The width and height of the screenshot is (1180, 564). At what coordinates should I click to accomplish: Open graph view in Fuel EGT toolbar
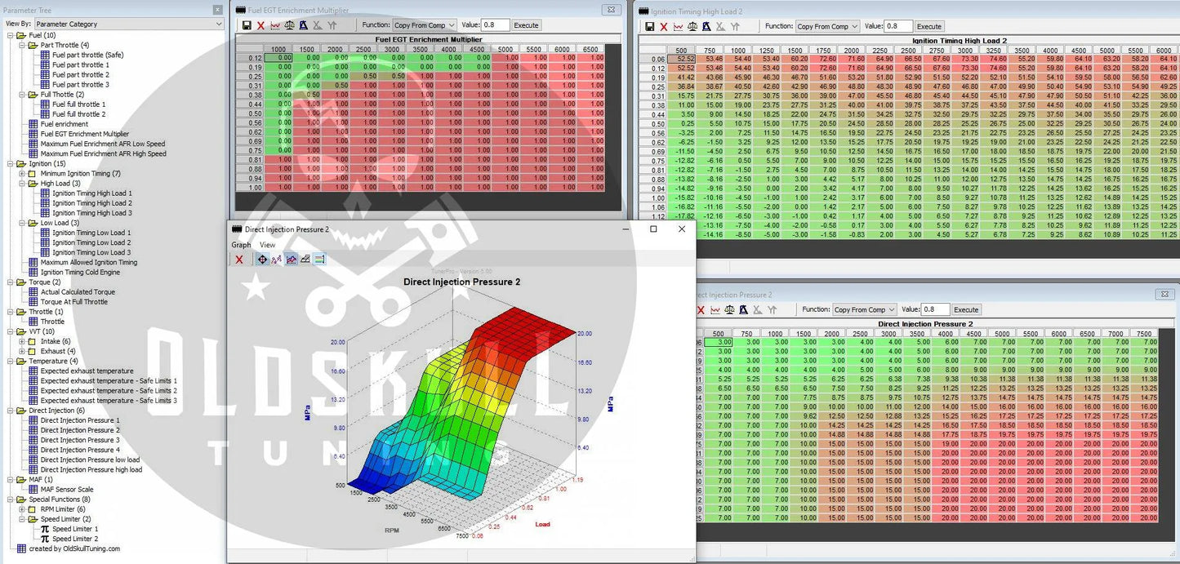coord(275,25)
